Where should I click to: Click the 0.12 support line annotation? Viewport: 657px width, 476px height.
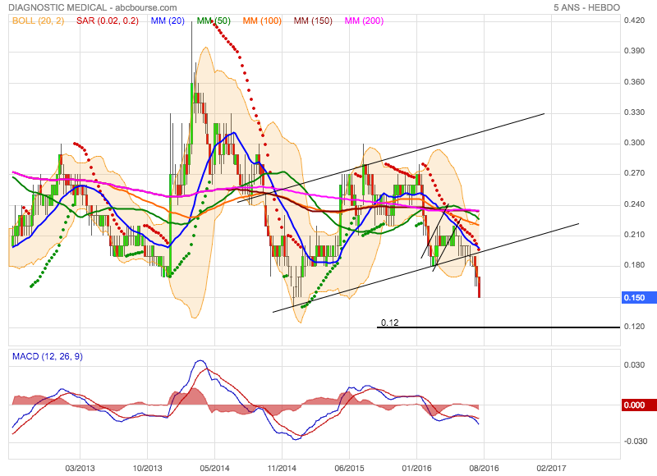389,323
